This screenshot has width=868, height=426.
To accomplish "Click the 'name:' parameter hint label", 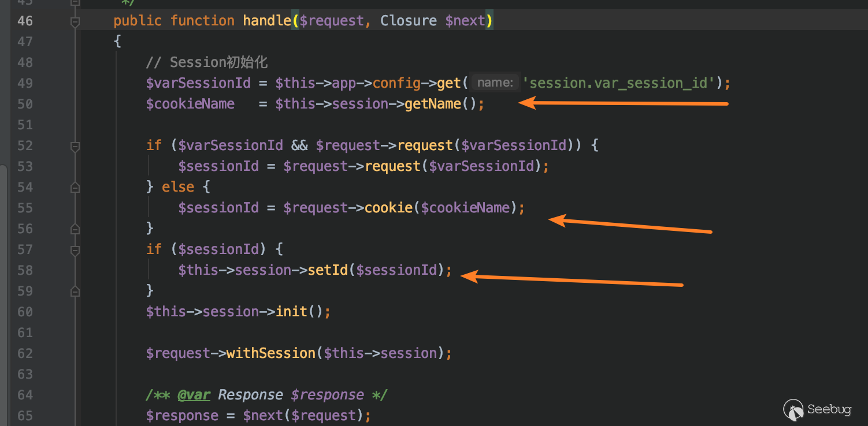I will [x=495, y=83].
